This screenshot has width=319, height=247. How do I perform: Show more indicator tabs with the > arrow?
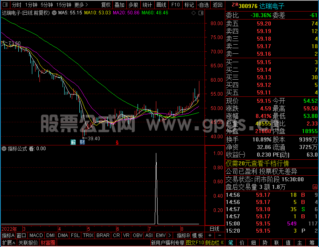click(169, 235)
